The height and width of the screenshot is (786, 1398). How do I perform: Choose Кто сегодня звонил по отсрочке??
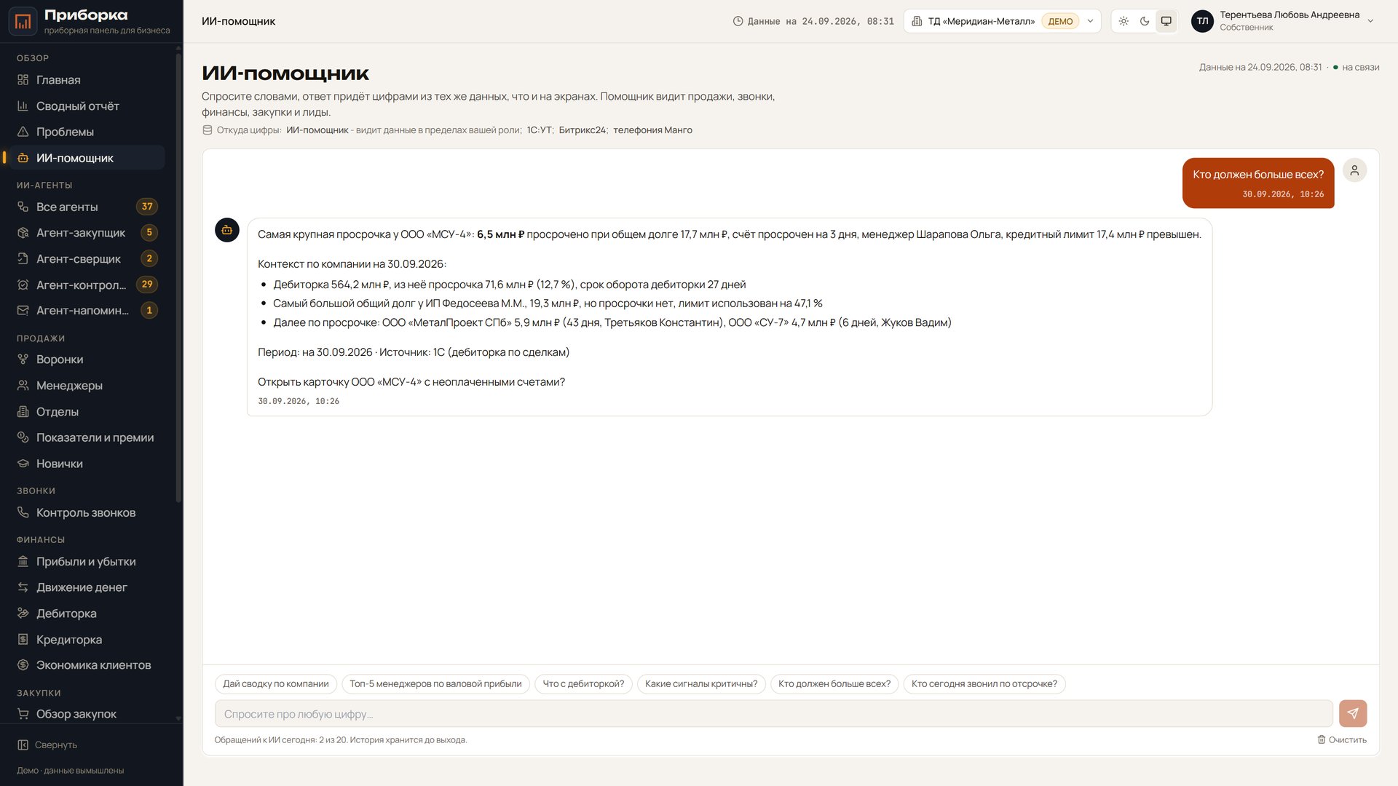click(x=984, y=684)
